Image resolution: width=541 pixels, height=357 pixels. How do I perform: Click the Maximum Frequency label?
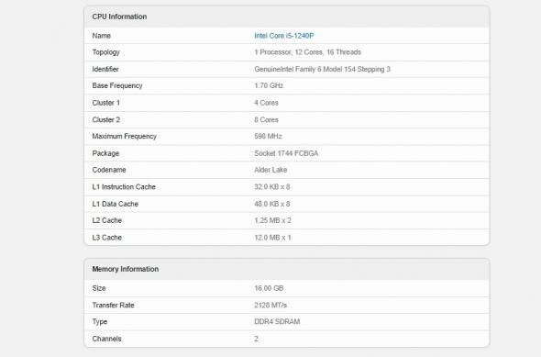[124, 137]
